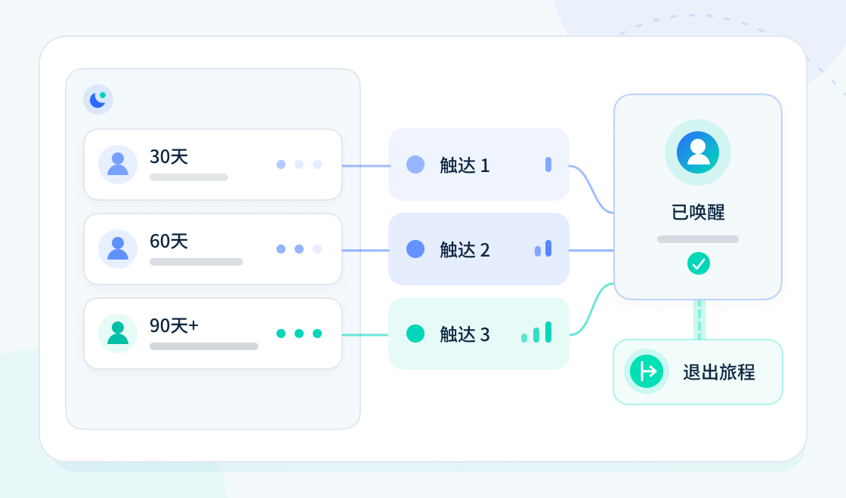Toggle the green dot on 触达 3
The height and width of the screenshot is (498, 846).
point(415,334)
